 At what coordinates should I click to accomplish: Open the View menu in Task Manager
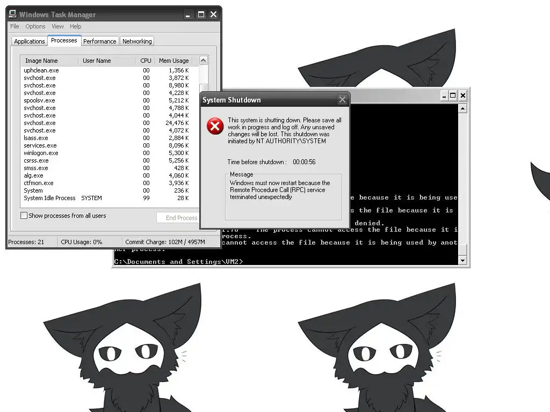click(x=57, y=26)
